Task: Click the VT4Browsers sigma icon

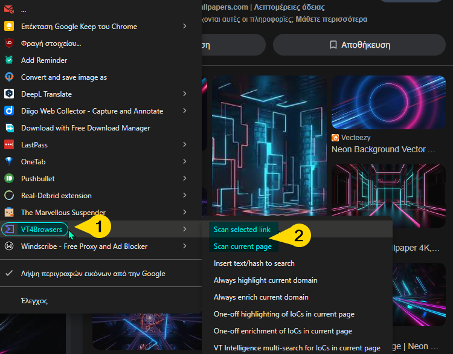Action: 9,229
